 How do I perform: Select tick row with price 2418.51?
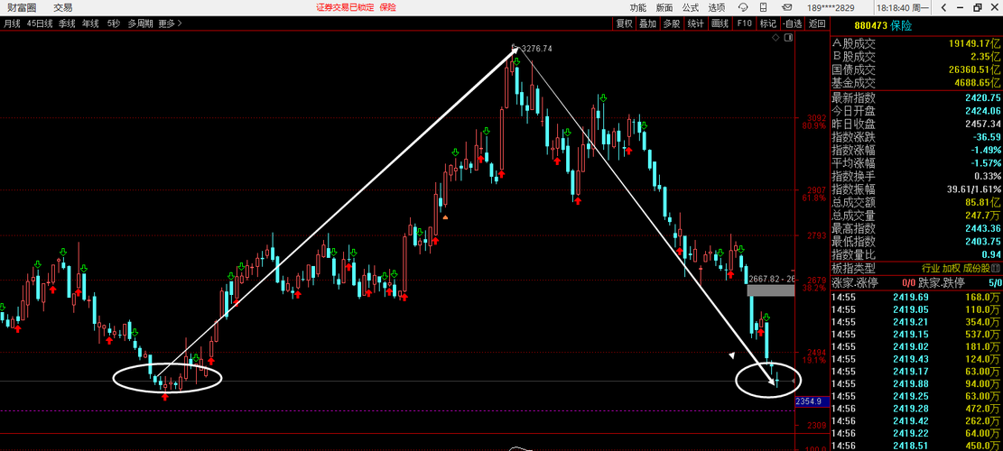click(x=916, y=446)
